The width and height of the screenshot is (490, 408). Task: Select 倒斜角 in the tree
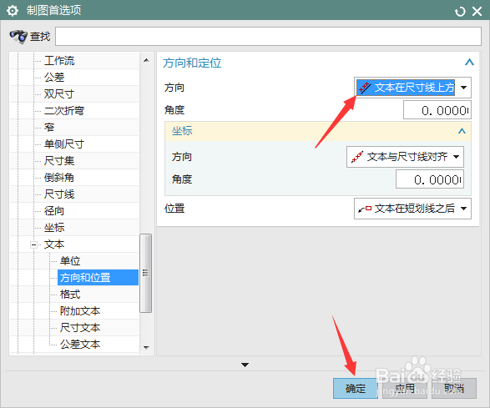tap(59, 178)
